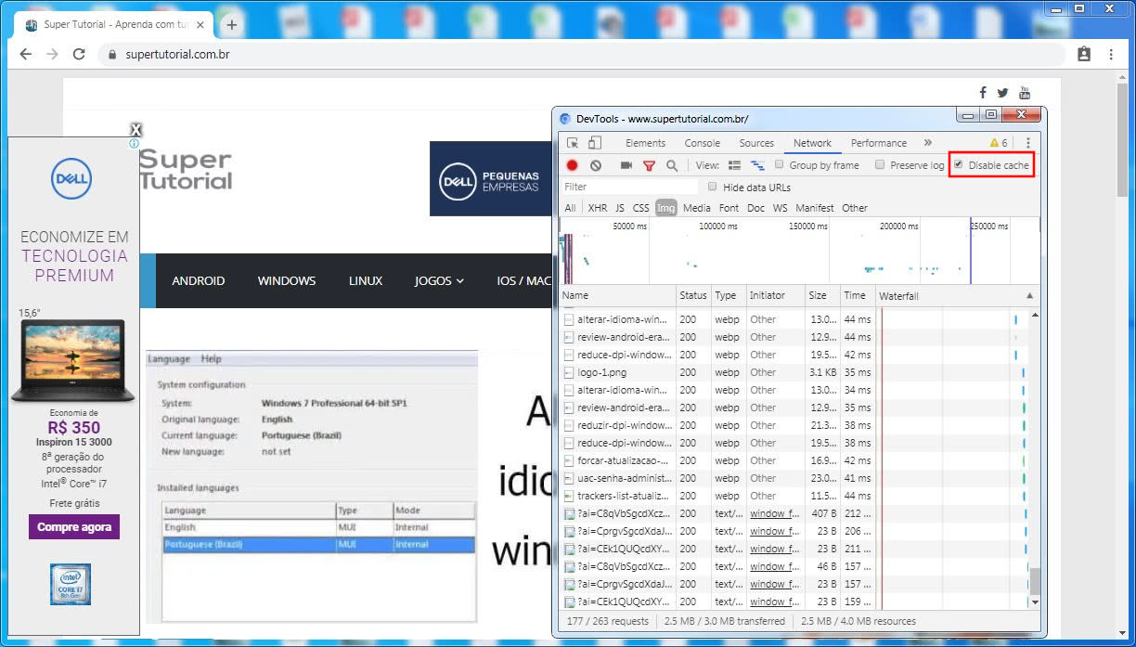
Task: Select the XHR request filter
Action: (x=598, y=207)
